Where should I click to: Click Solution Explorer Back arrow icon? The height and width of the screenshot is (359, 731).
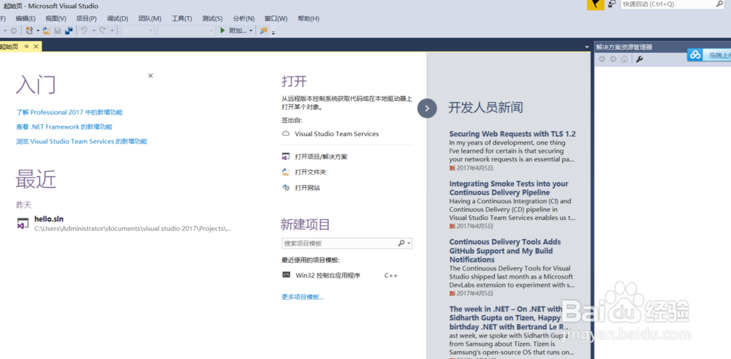(602, 59)
